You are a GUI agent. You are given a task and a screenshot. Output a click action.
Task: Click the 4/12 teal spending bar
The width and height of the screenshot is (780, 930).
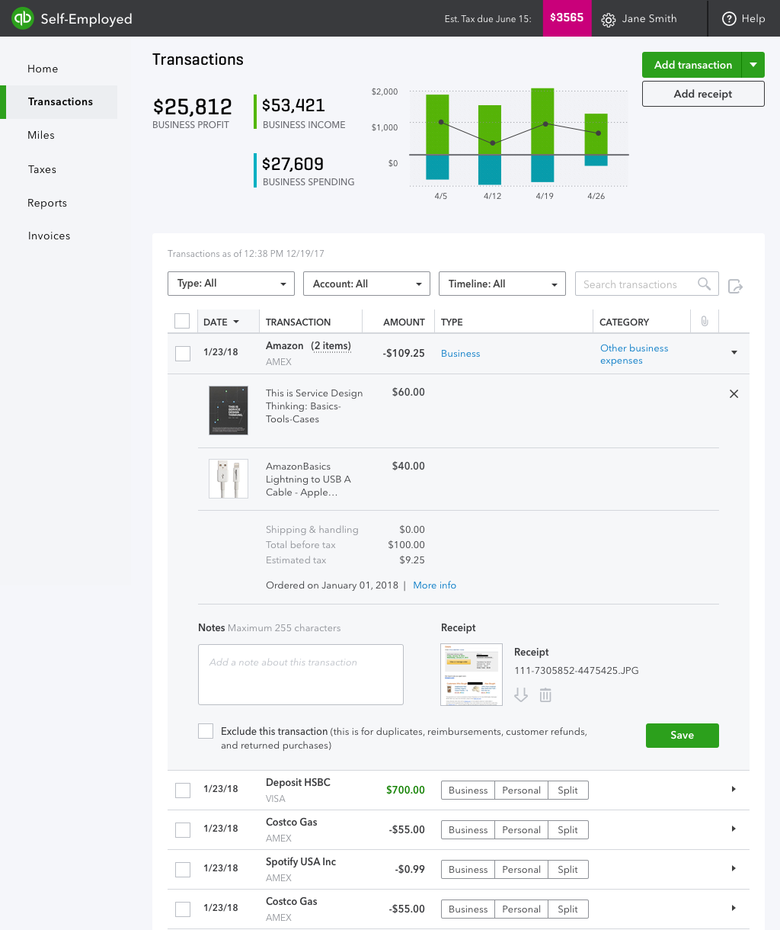click(x=490, y=169)
